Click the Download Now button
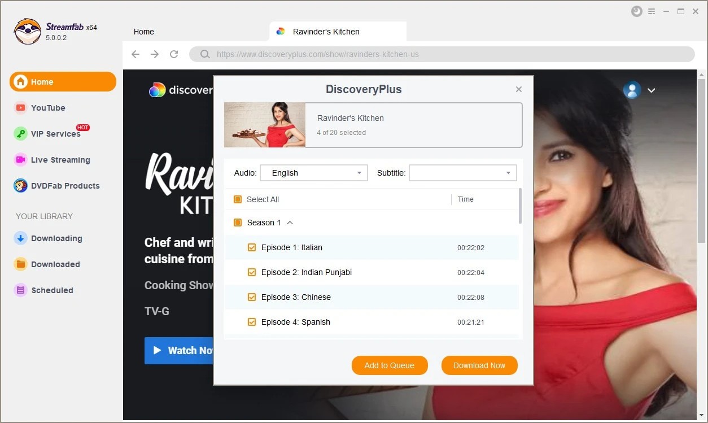 [479, 365]
